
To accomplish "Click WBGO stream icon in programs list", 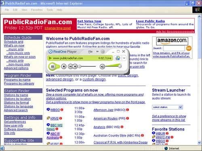I will tap(48, 110).
